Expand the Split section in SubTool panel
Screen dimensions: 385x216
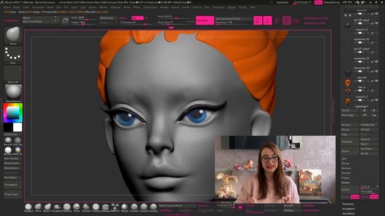(344, 158)
